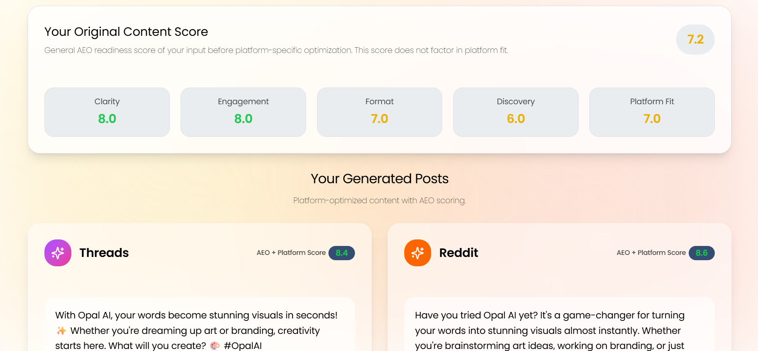Screen dimensions: 758x351
Task: Click the Reddit sparkle icon
Action: point(418,253)
